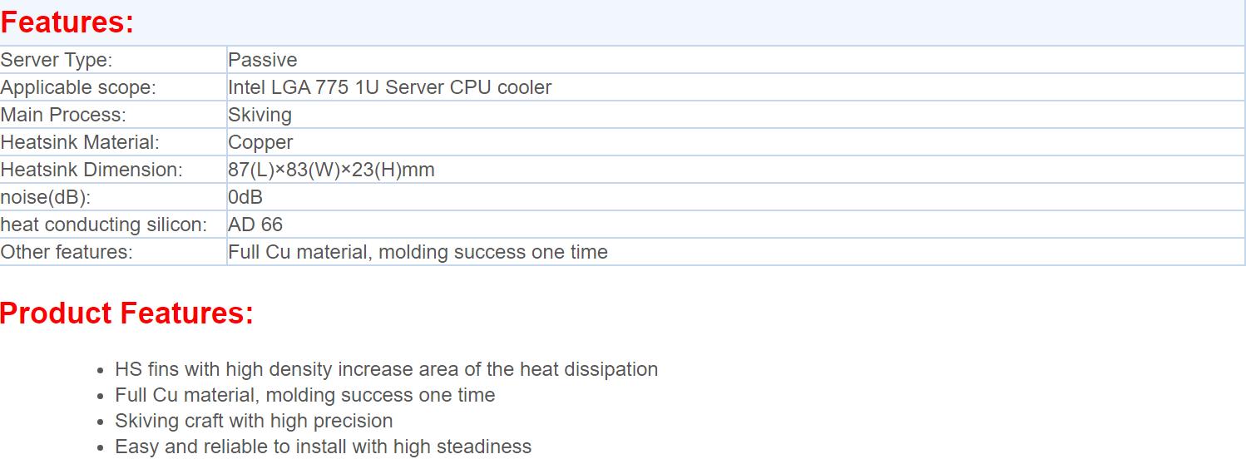Click the noise(dB) label
1246x459 pixels.
(45, 197)
